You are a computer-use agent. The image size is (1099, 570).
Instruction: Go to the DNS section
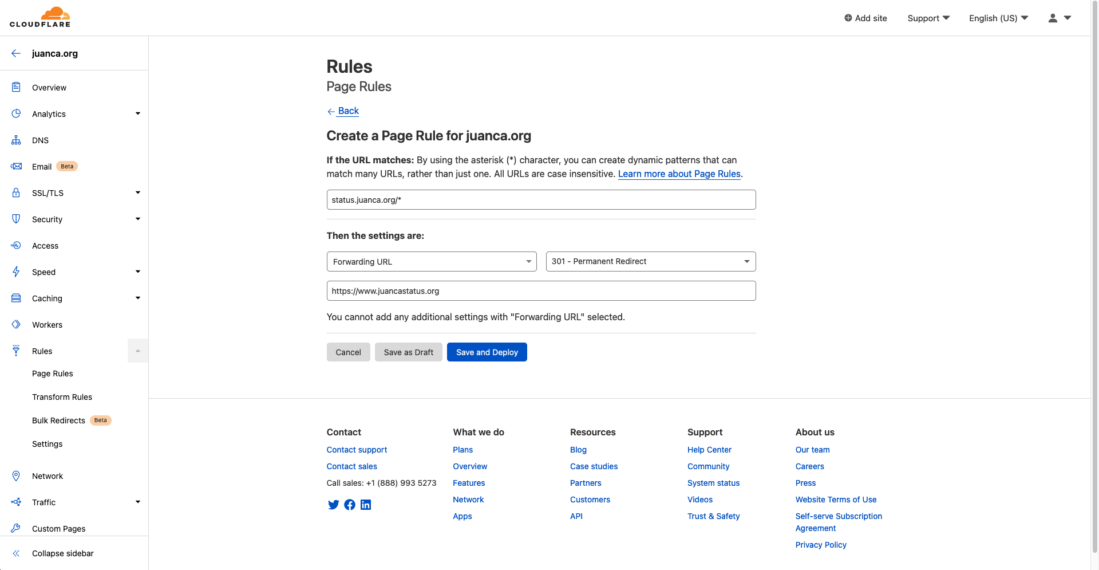click(40, 140)
